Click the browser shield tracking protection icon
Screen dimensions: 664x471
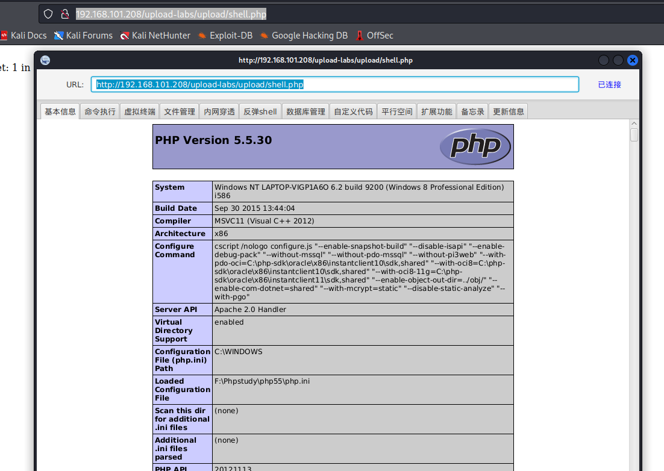click(x=48, y=14)
